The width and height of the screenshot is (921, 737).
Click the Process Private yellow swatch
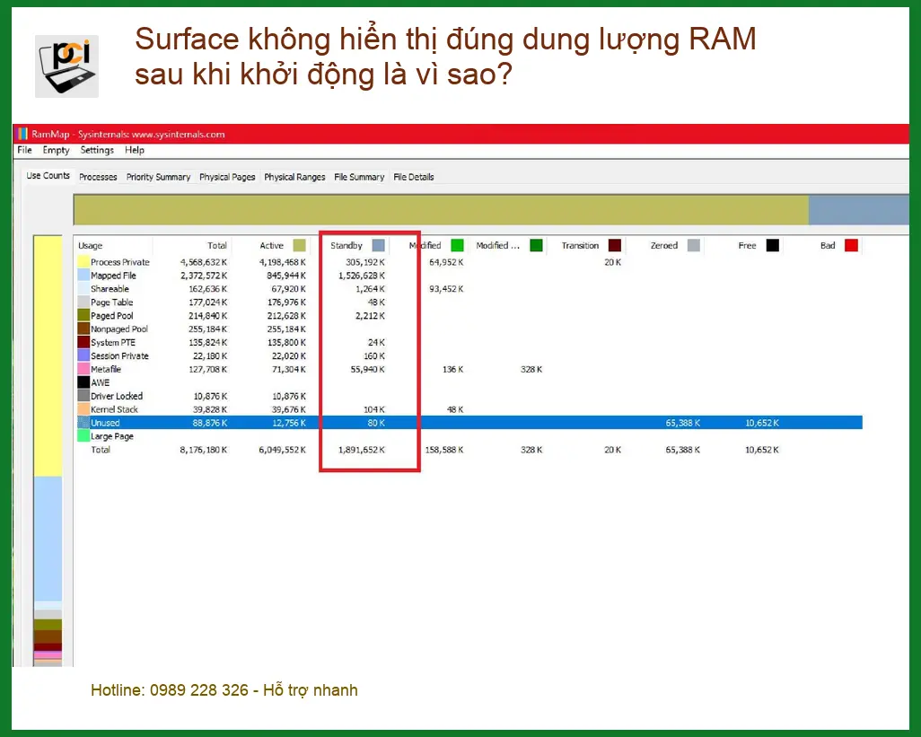(83, 262)
